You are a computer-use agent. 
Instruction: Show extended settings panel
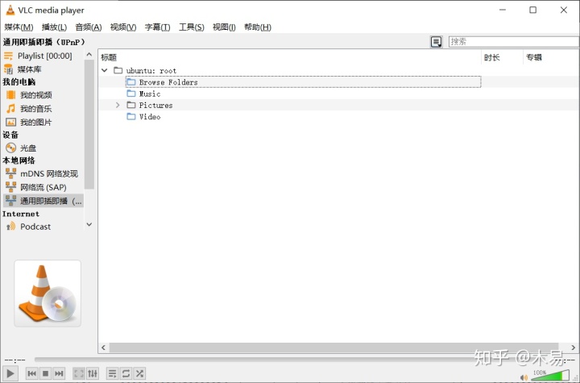93,373
